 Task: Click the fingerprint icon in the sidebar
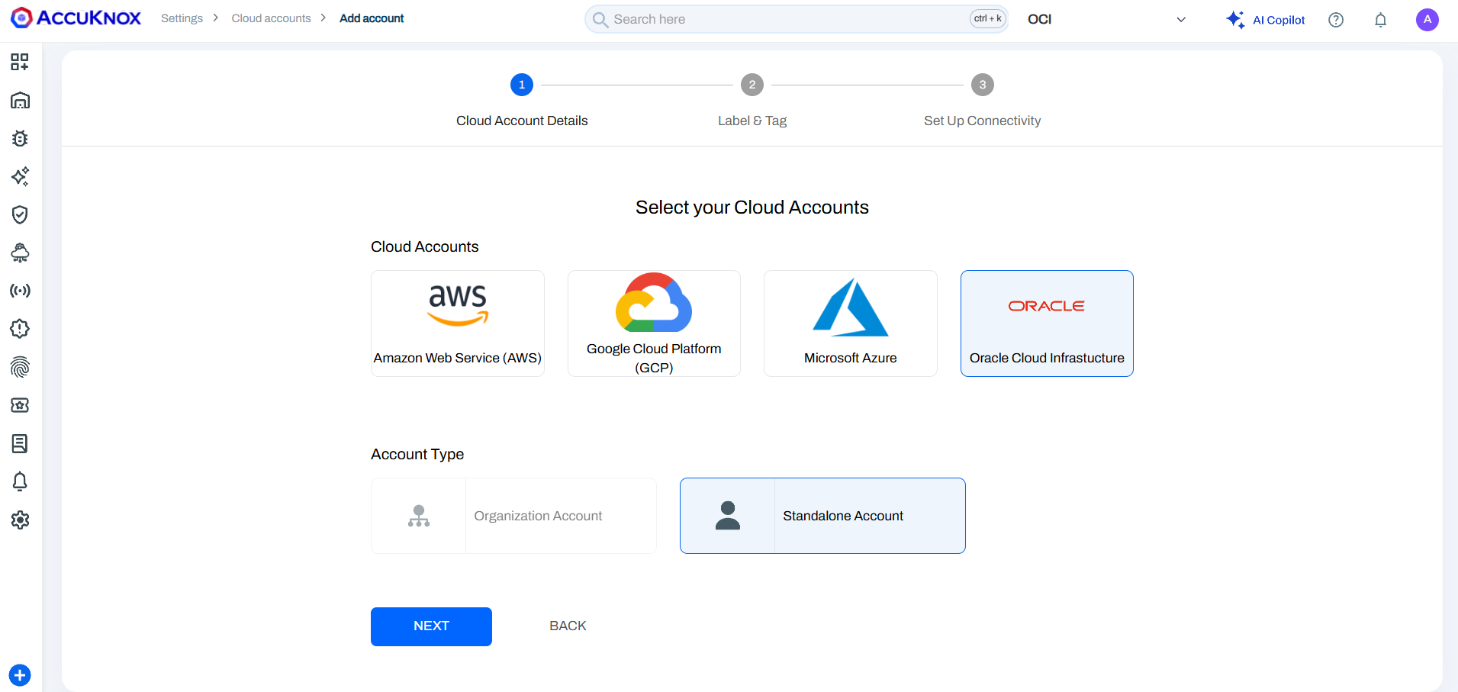pyautogui.click(x=20, y=367)
